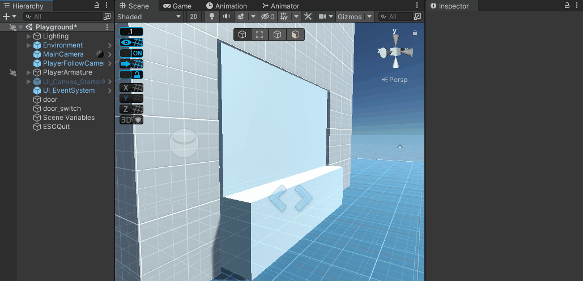
Task: Click the half-shaded cube icon in the overlay
Action: (x=295, y=34)
